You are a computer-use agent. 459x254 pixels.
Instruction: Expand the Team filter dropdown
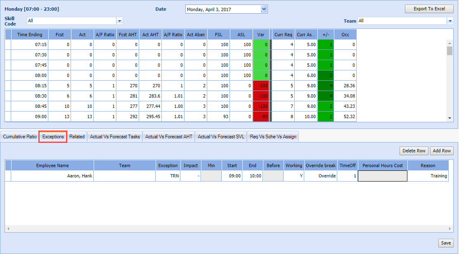pyautogui.click(x=450, y=21)
